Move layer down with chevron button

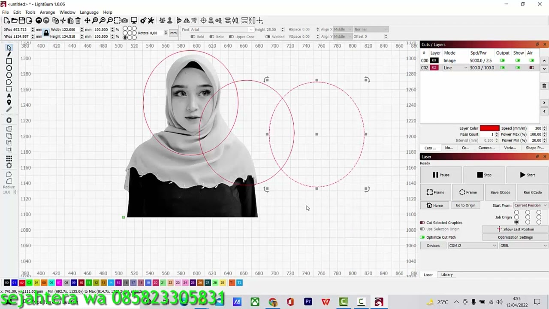tap(544, 69)
